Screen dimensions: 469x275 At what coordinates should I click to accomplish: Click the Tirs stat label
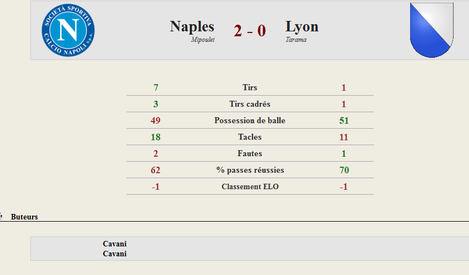(250, 87)
